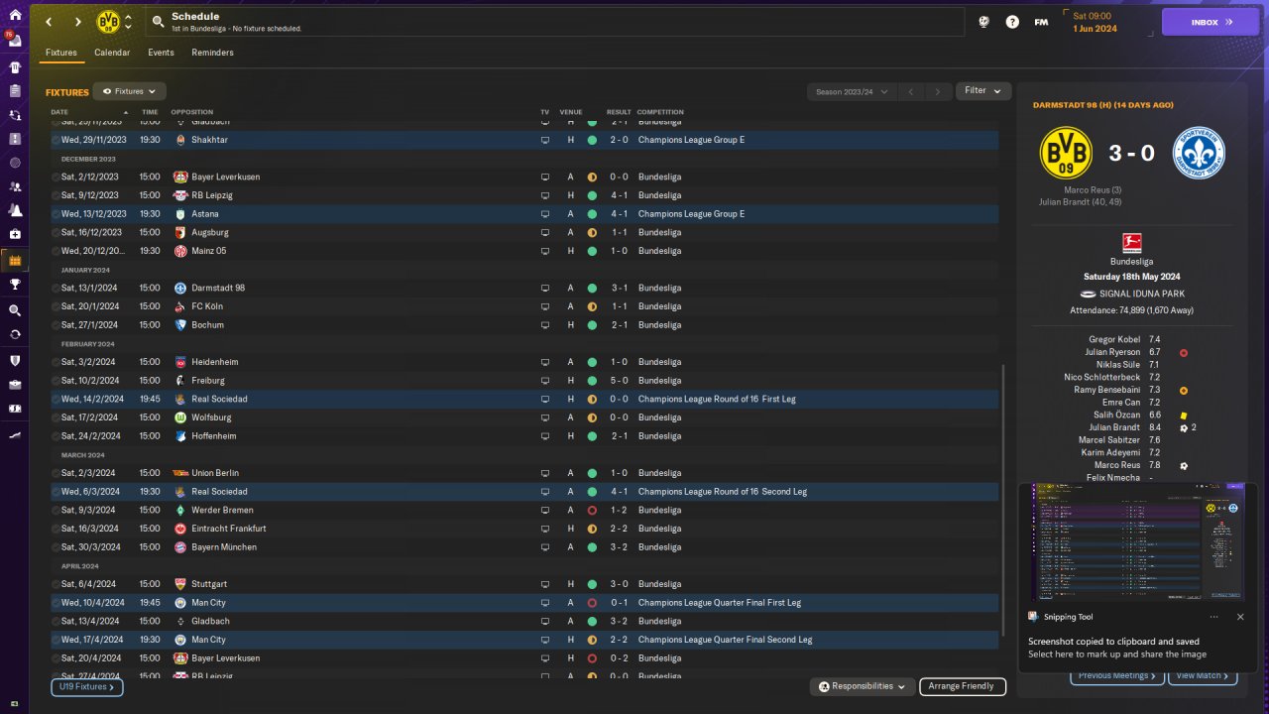Sort by the OPPOSITION column header
This screenshot has width=1269, height=714.
(x=191, y=112)
